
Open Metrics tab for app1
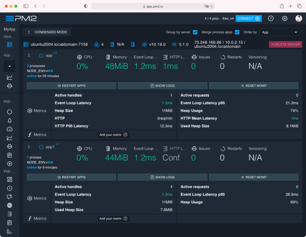[37, 198]
